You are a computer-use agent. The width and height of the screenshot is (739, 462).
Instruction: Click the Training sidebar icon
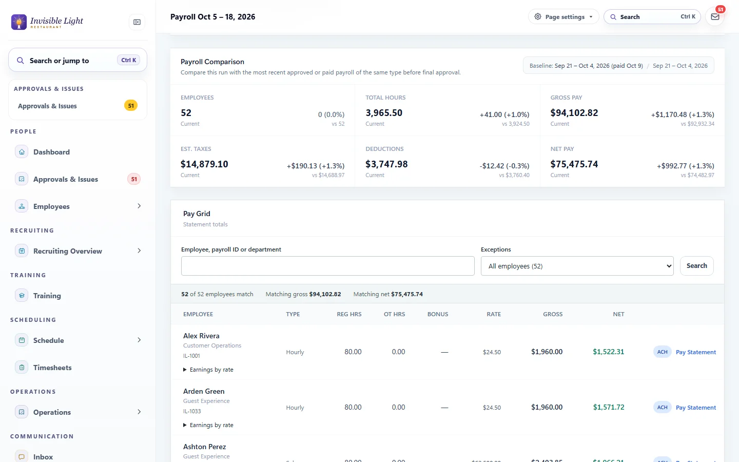pyautogui.click(x=22, y=296)
